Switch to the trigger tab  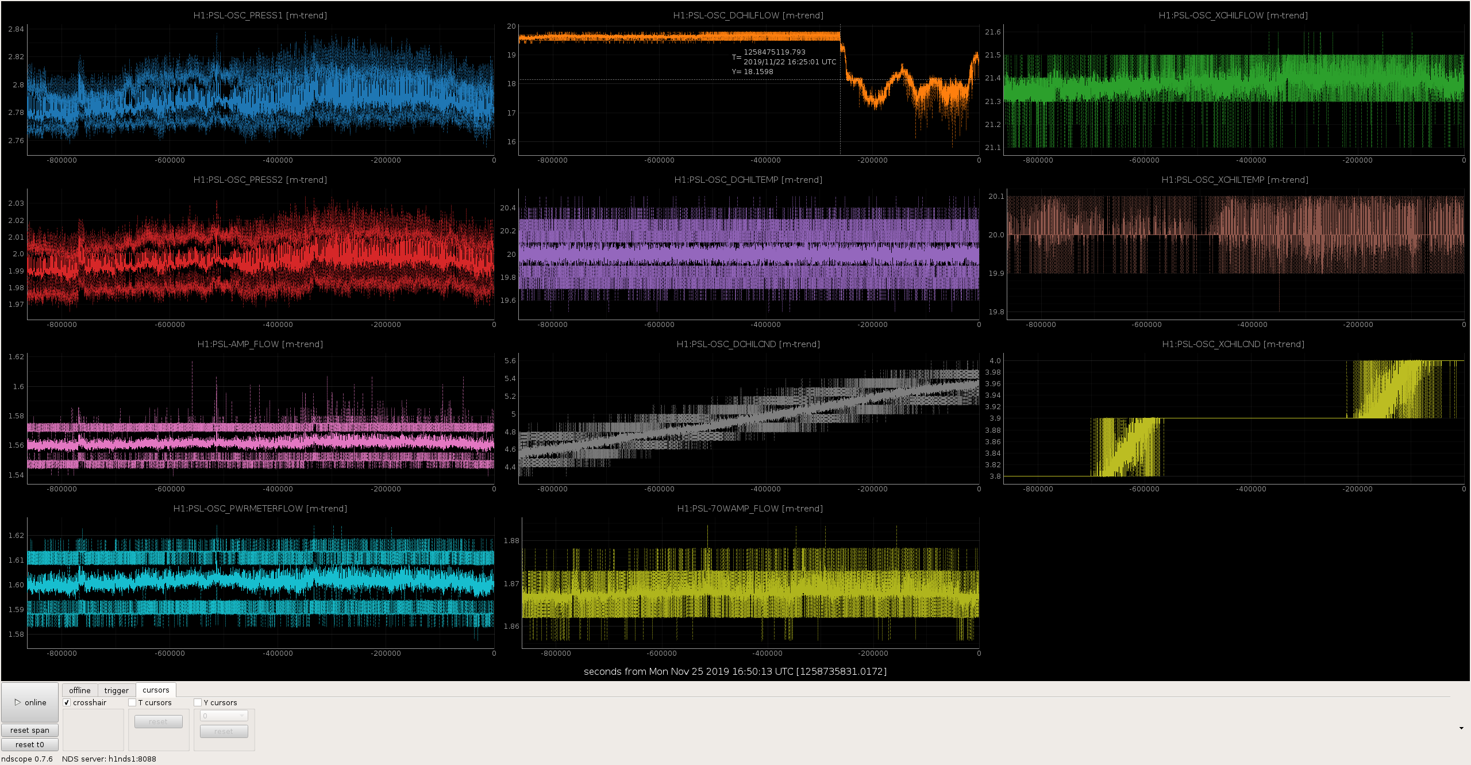click(x=117, y=690)
